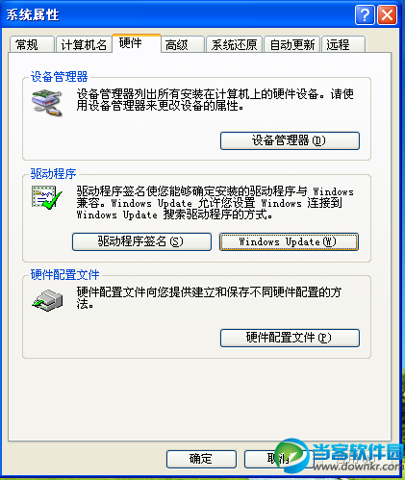
Task: Select the 远程 tab
Action: 343,44
